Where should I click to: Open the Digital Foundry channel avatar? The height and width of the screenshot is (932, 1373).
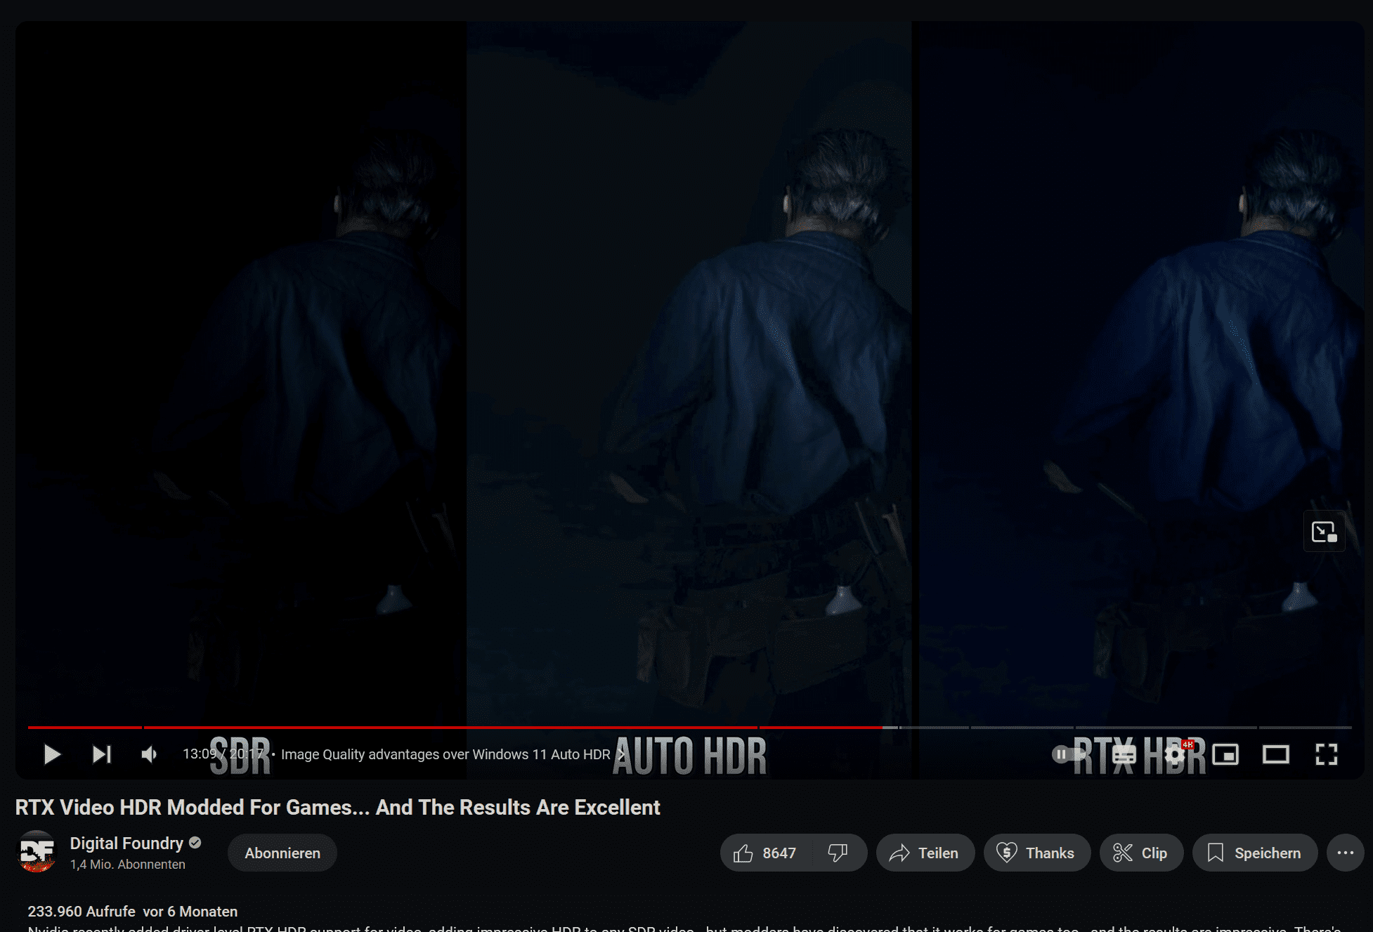pos(37,852)
